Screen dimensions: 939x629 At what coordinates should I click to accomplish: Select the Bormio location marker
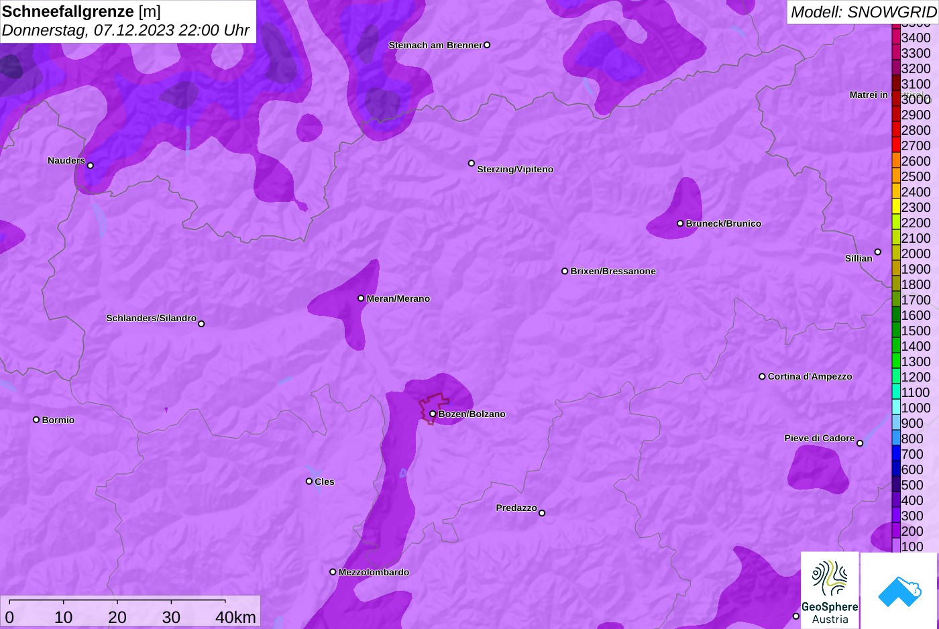36,420
